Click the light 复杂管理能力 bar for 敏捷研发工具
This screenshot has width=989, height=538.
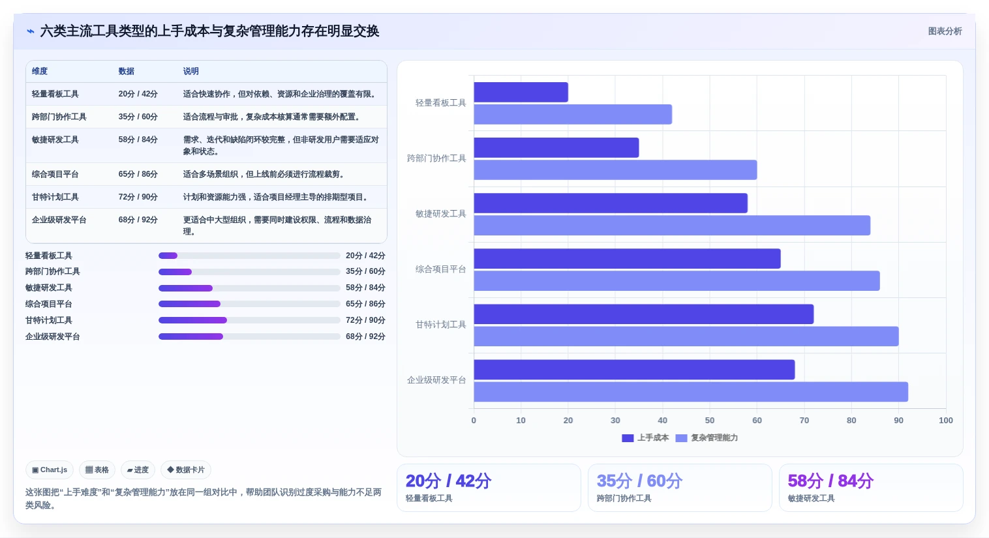[x=672, y=225]
